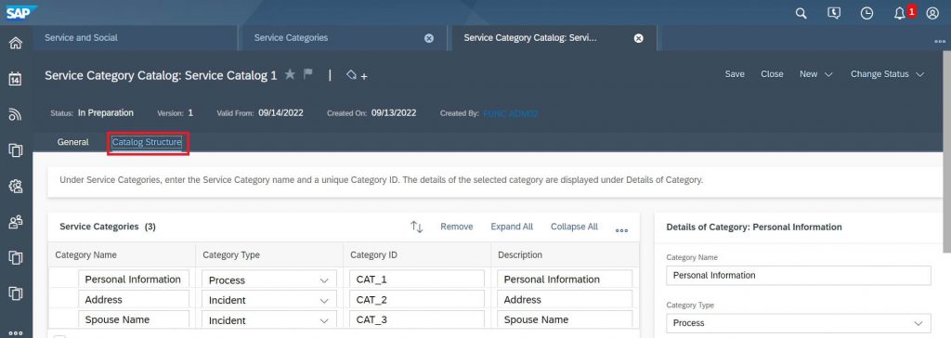Flag the Service Catalog 1
Viewport: 951px width, 338px height.
point(308,74)
